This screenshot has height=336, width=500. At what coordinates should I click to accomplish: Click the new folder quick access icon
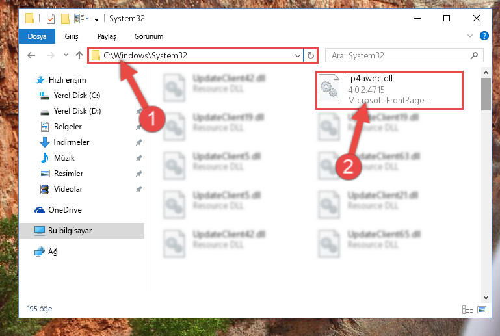coord(65,19)
